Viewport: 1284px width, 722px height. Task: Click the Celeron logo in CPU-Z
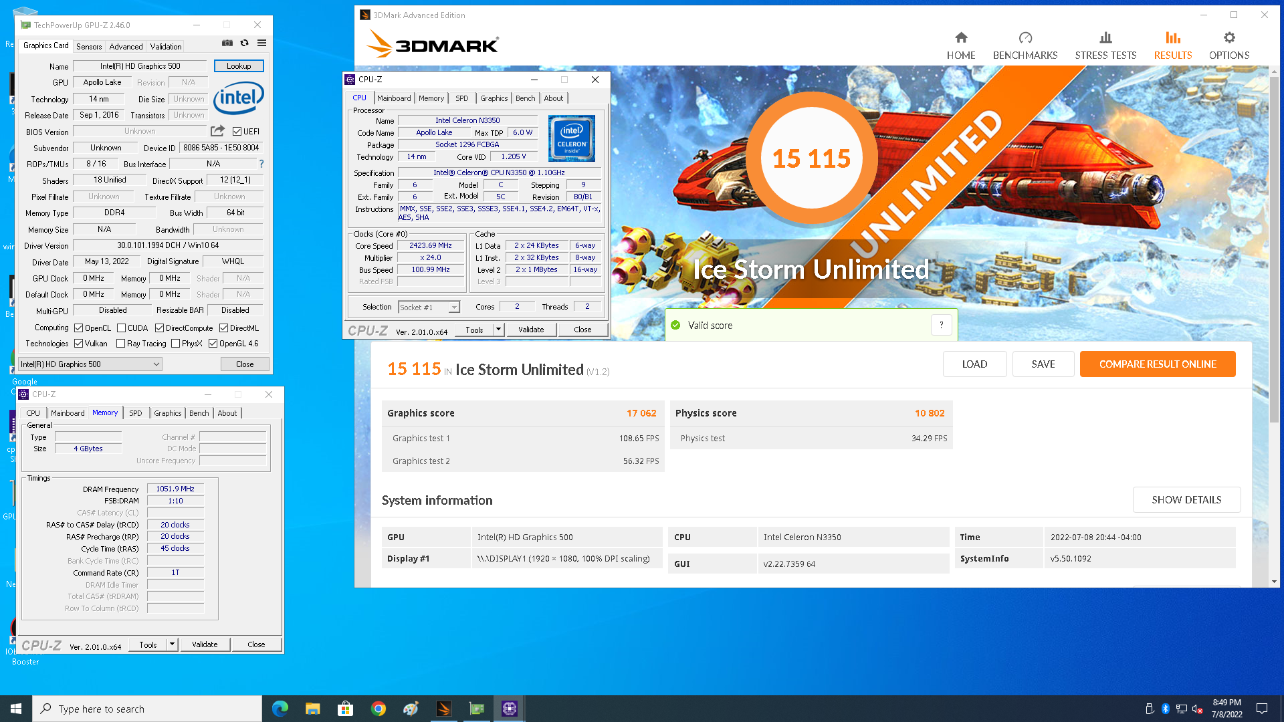pyautogui.click(x=572, y=138)
